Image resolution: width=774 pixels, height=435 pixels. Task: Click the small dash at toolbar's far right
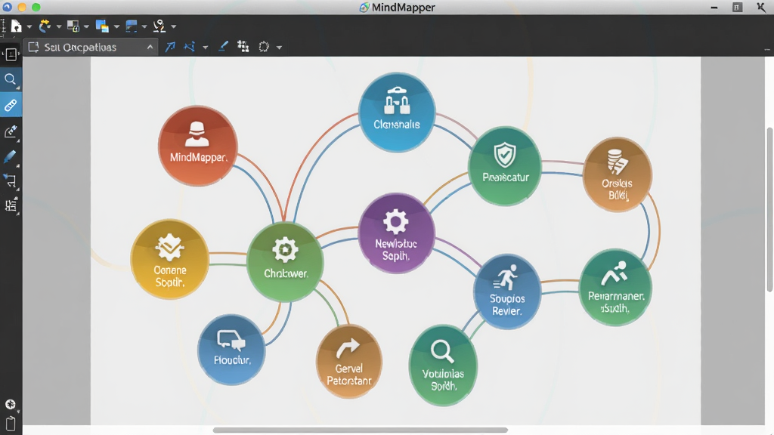coord(767,50)
